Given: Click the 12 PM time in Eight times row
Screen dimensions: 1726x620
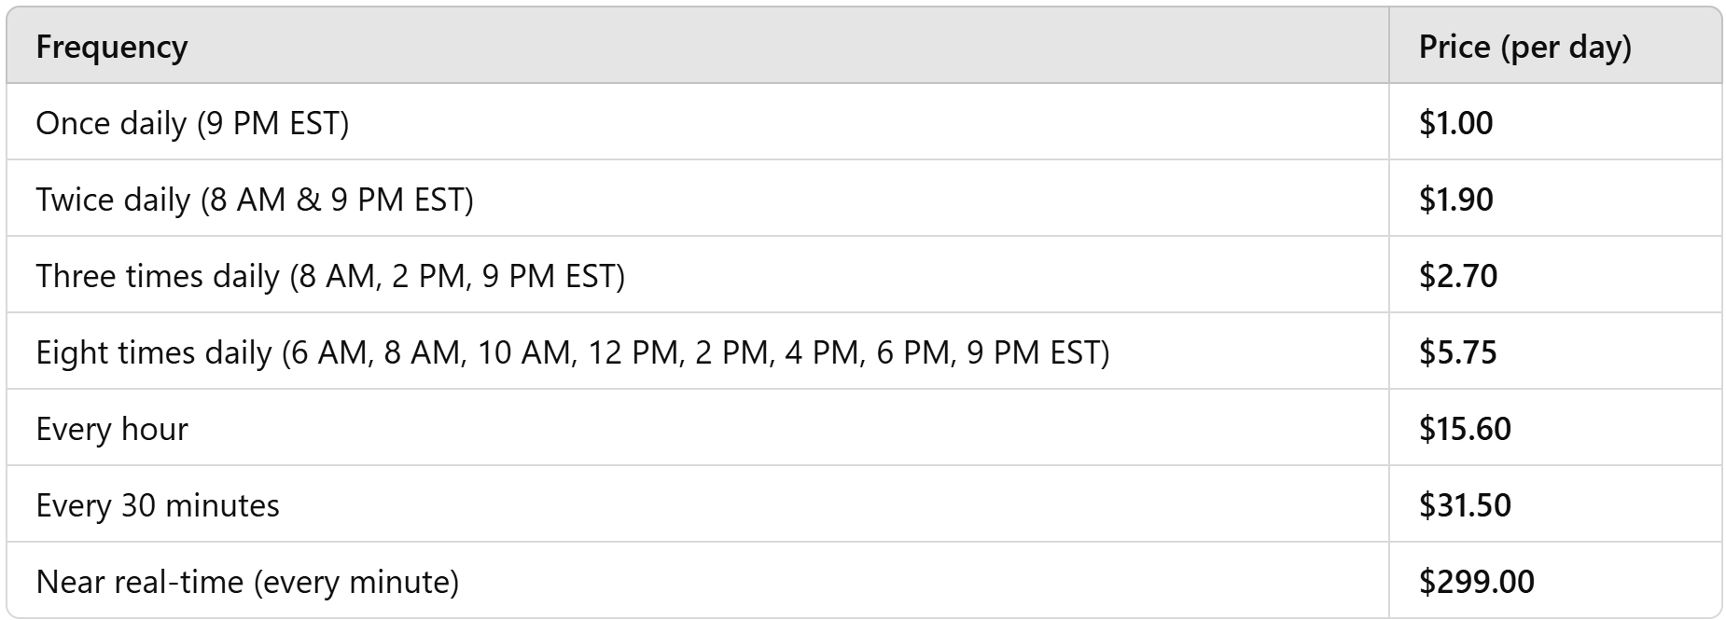Looking at the screenshot, I should point(633,352).
